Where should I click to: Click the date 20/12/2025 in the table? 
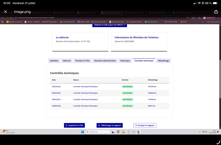tap(56, 87)
